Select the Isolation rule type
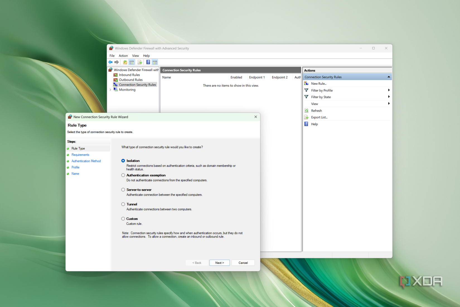 123,160
